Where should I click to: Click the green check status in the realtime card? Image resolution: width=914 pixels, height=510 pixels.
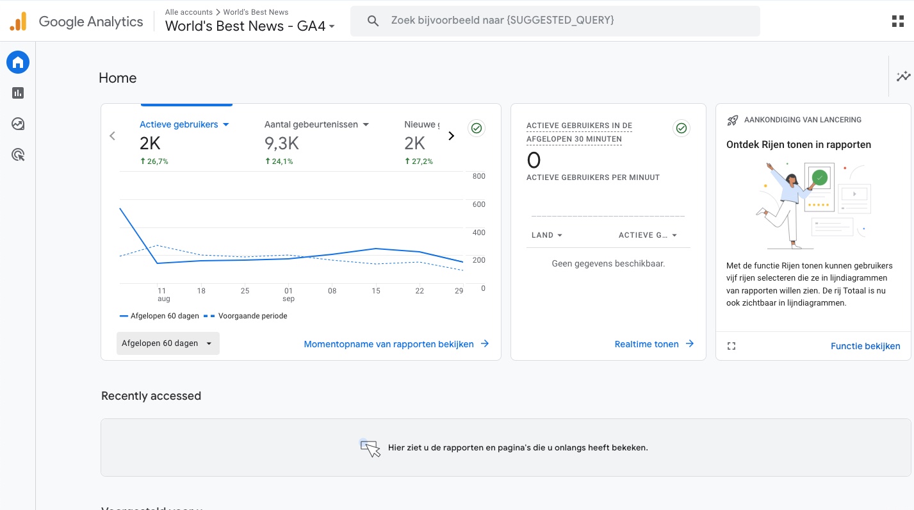[x=681, y=128]
